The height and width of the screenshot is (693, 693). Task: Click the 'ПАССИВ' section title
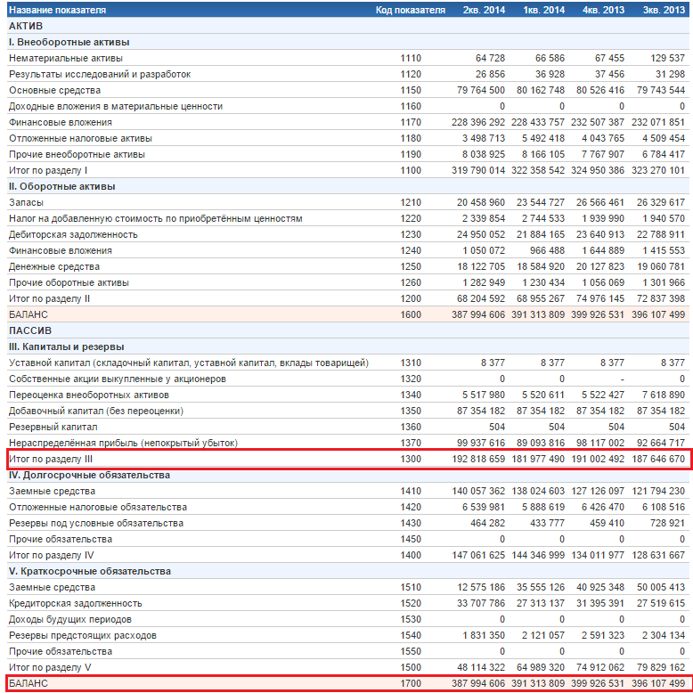pos(30,331)
